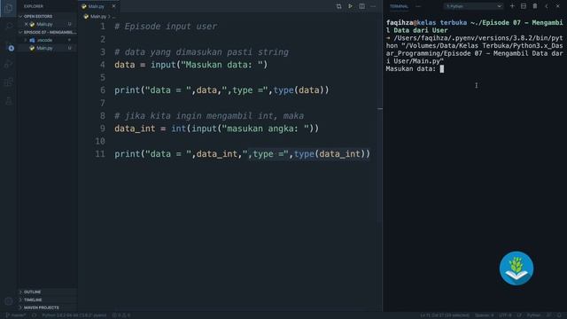The width and height of the screenshot is (567, 319).
Task: Click the feedback icon in status bar
Action: 549,315
